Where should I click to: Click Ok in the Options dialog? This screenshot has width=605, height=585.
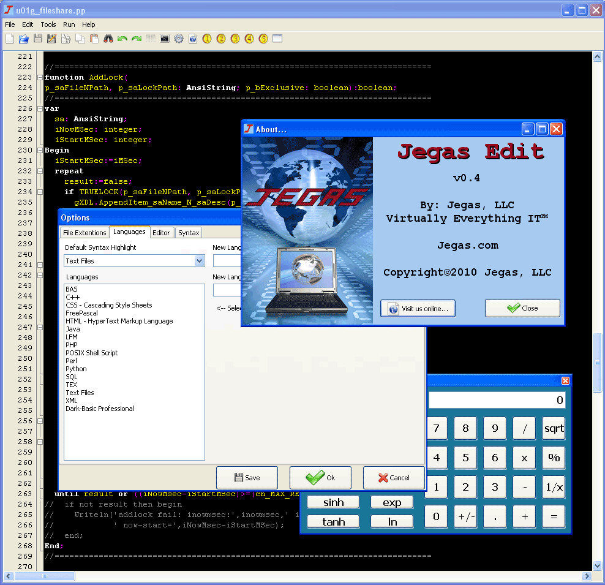[320, 478]
